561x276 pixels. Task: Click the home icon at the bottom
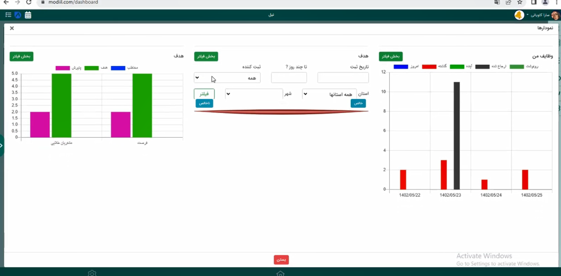[280, 273]
